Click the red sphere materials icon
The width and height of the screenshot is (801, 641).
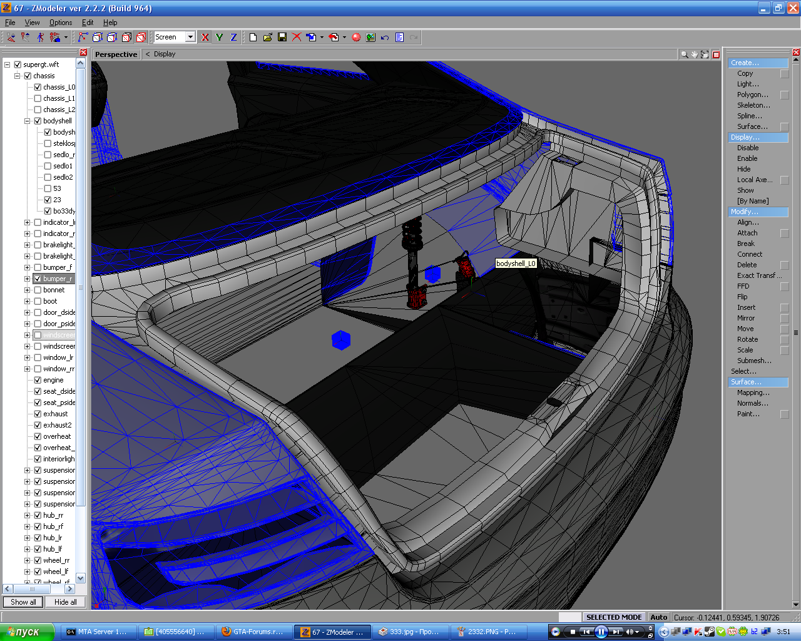pyautogui.click(x=356, y=38)
